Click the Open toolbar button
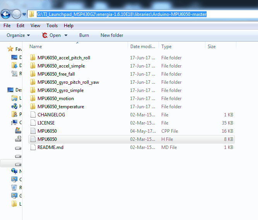This screenshot has width=258, height=220. [51, 35]
